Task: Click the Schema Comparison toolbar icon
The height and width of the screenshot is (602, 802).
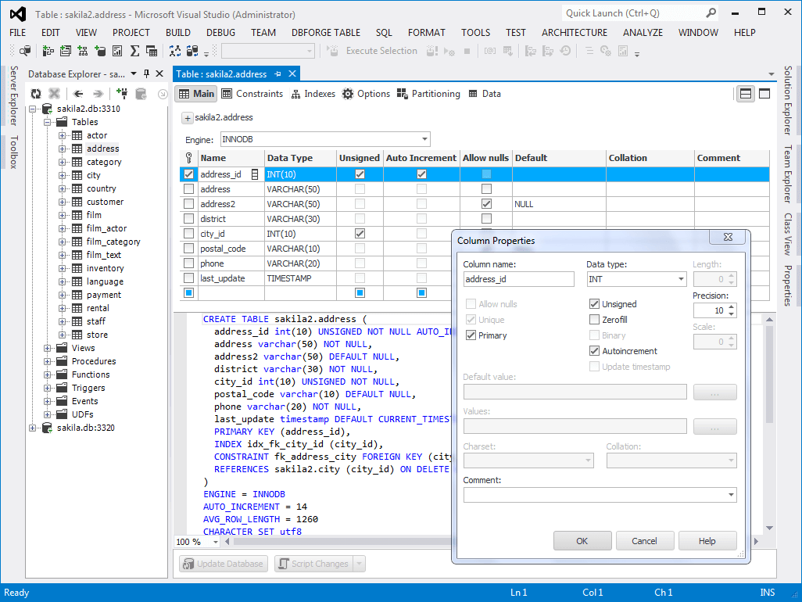Action: pyautogui.click(x=175, y=51)
